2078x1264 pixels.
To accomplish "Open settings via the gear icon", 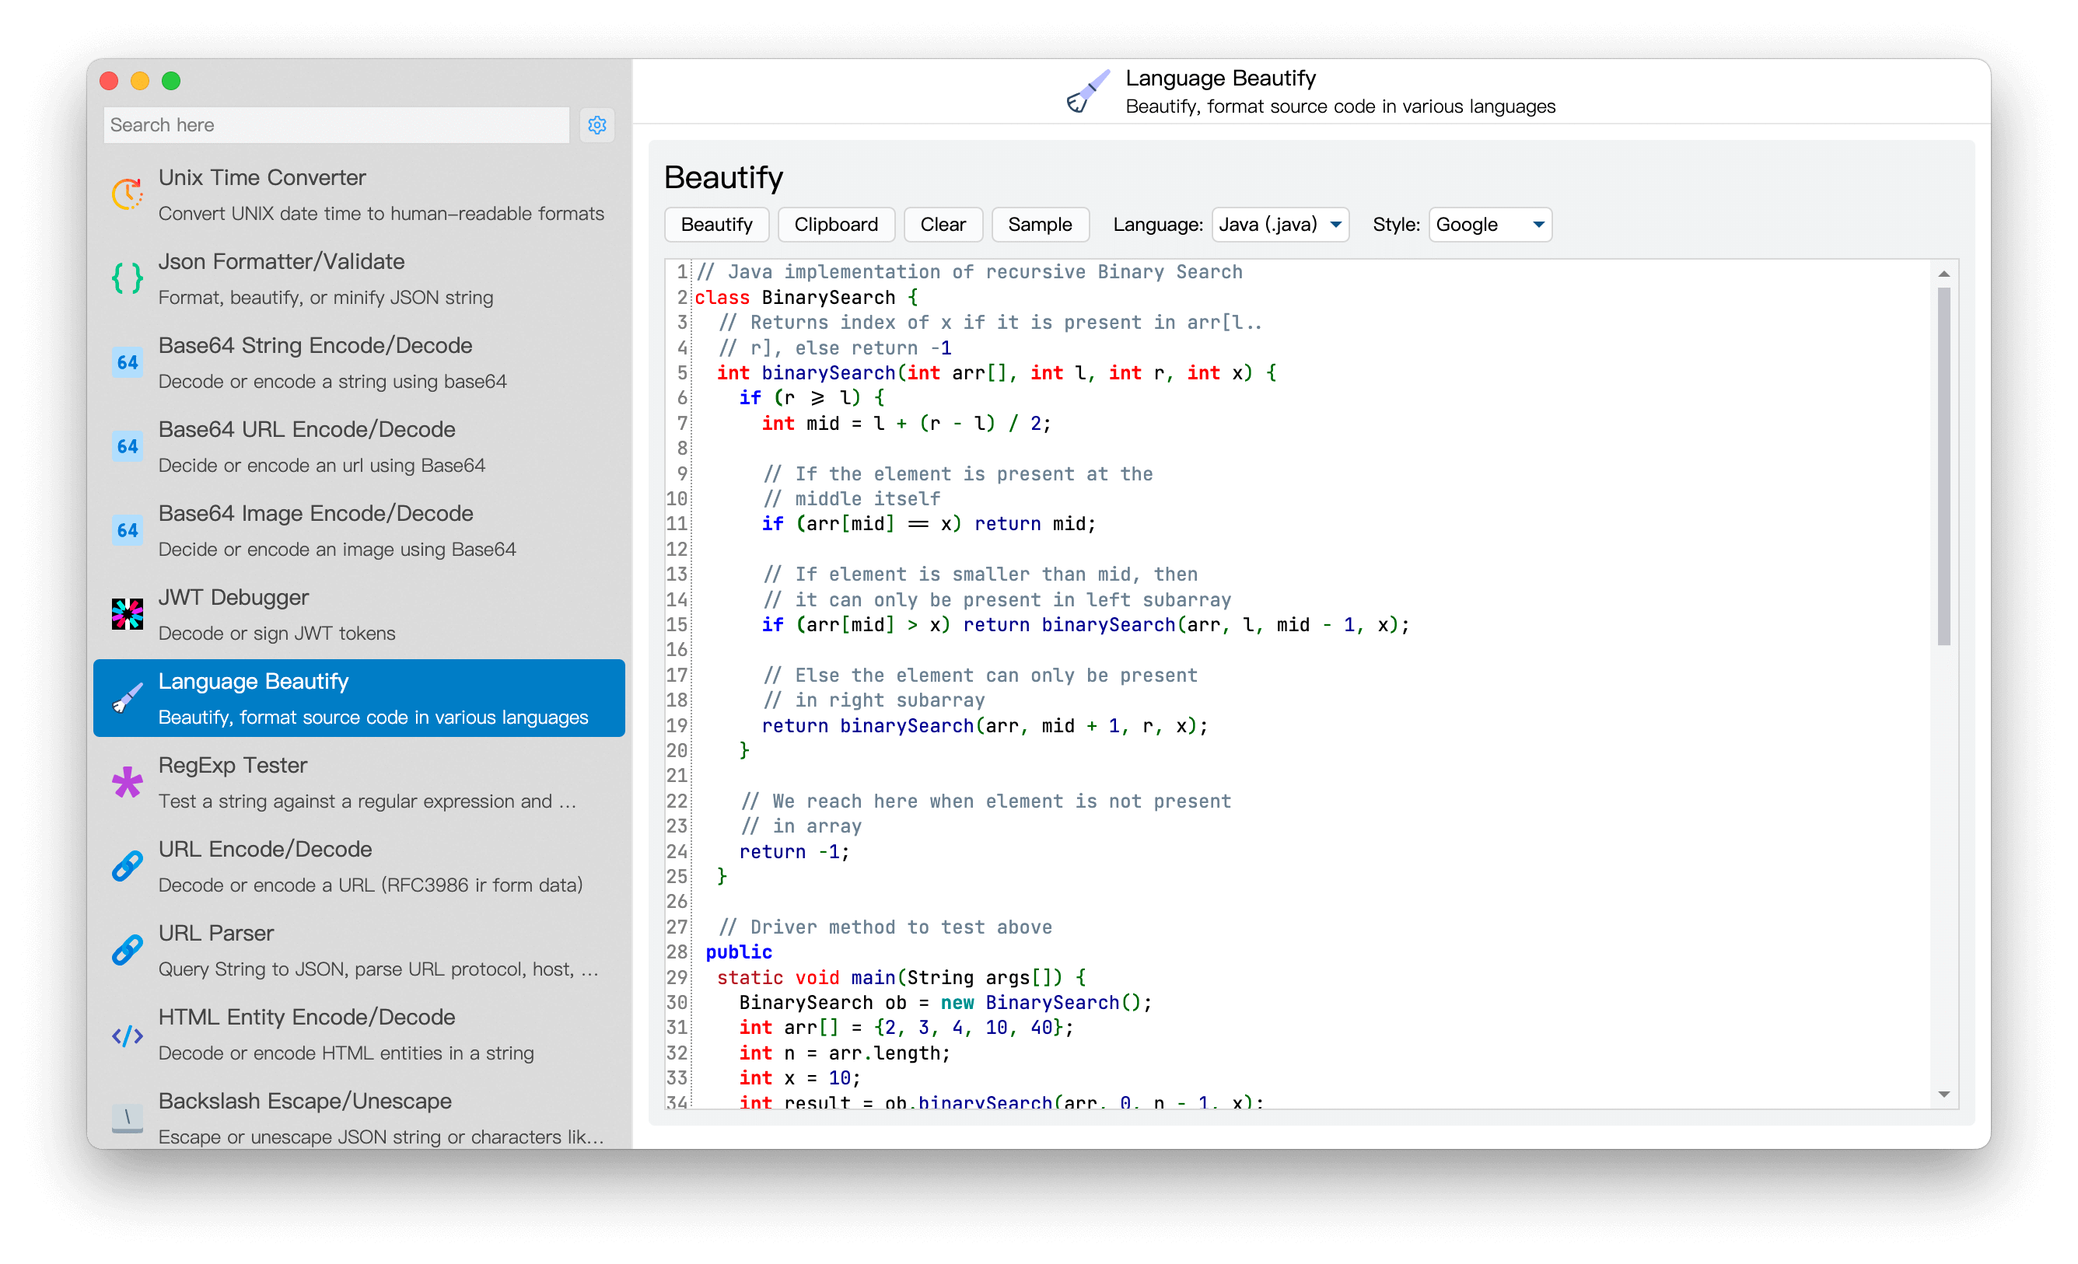I will (x=597, y=125).
